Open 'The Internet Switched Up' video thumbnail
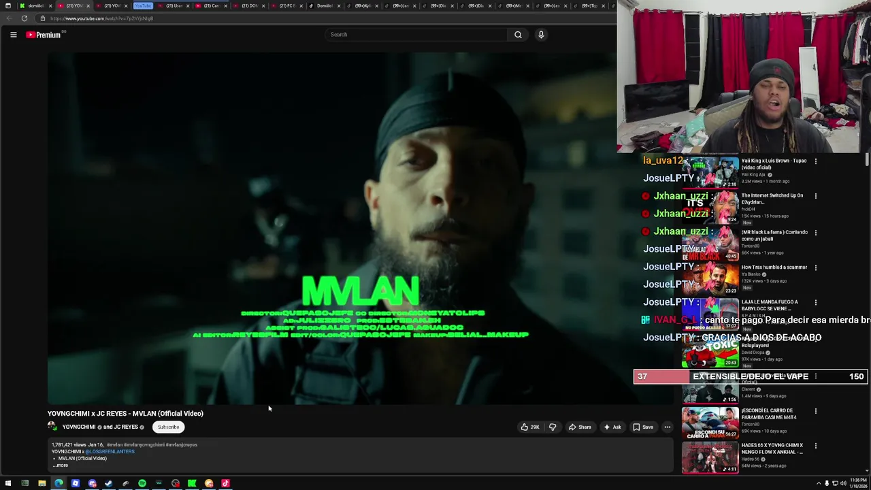This screenshot has height=490, width=871. click(x=710, y=207)
